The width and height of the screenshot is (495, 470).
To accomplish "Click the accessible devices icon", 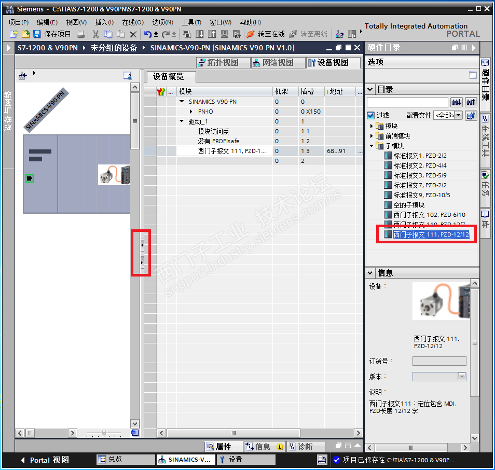I will click(340, 34).
